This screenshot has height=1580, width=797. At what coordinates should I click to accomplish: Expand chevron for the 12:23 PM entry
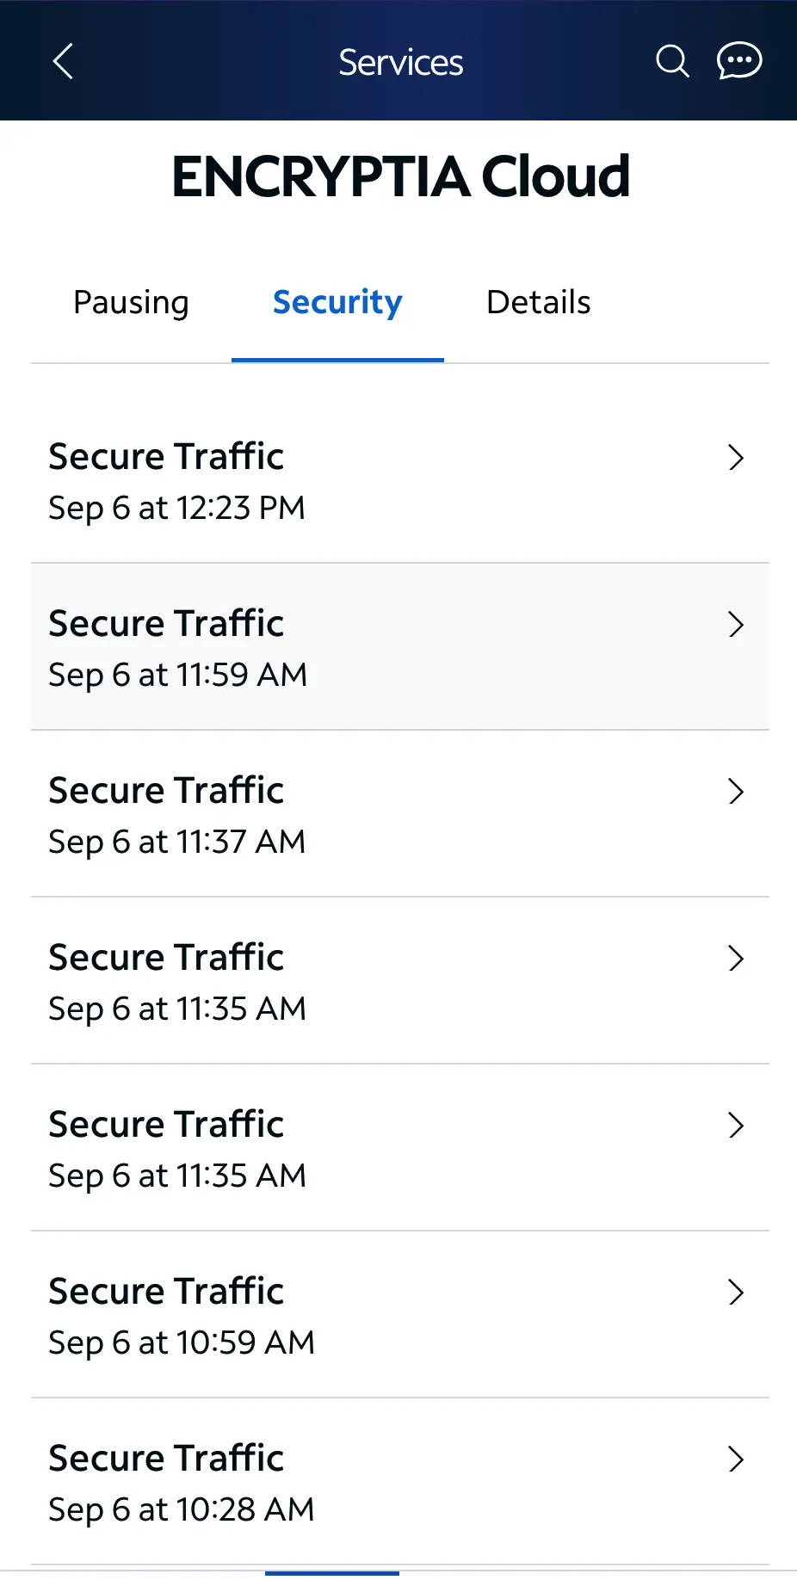click(735, 458)
